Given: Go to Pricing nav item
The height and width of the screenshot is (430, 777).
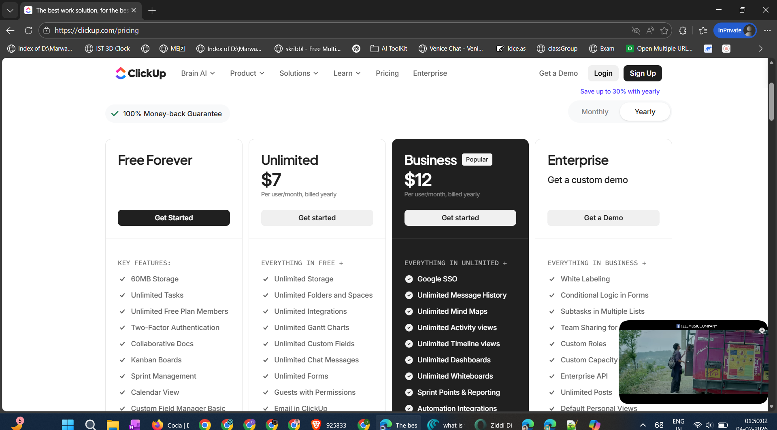Looking at the screenshot, I should [387, 73].
